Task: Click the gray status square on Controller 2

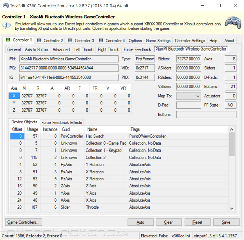Action: (x=39, y=40)
